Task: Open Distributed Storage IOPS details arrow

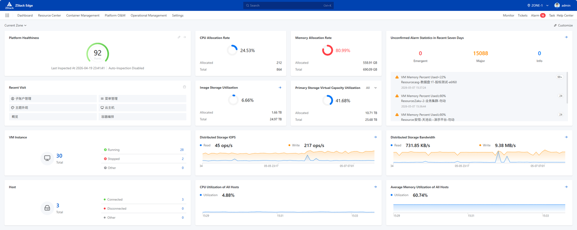Action: pyautogui.click(x=375, y=137)
